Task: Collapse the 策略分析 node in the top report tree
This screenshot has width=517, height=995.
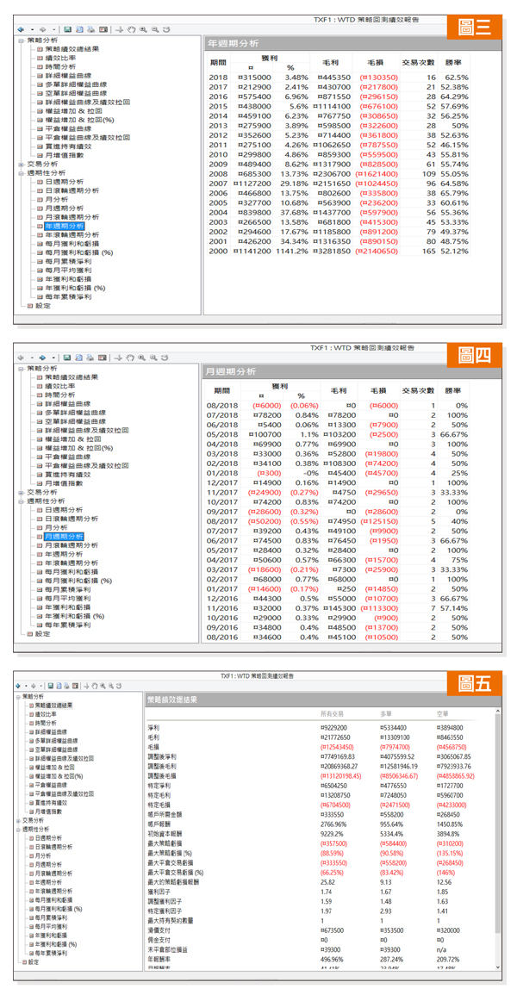Action: (21, 40)
